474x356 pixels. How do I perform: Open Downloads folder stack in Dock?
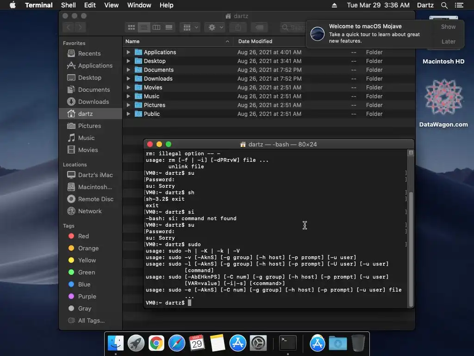pyautogui.click(x=337, y=343)
